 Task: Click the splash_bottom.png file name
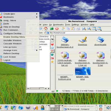coord(65,78)
